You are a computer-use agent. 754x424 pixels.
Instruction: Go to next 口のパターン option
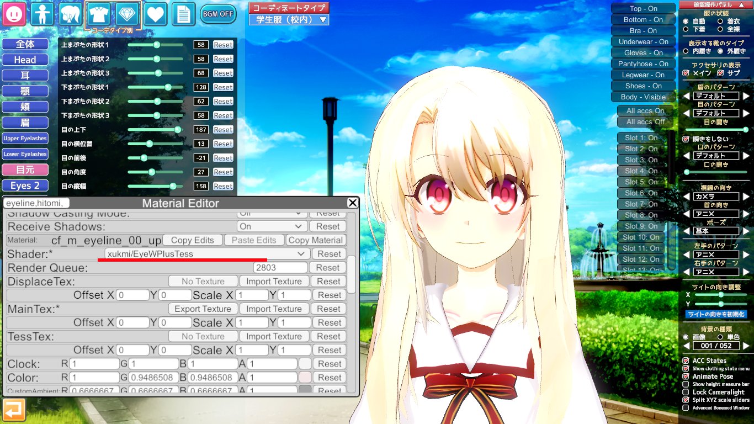point(746,156)
